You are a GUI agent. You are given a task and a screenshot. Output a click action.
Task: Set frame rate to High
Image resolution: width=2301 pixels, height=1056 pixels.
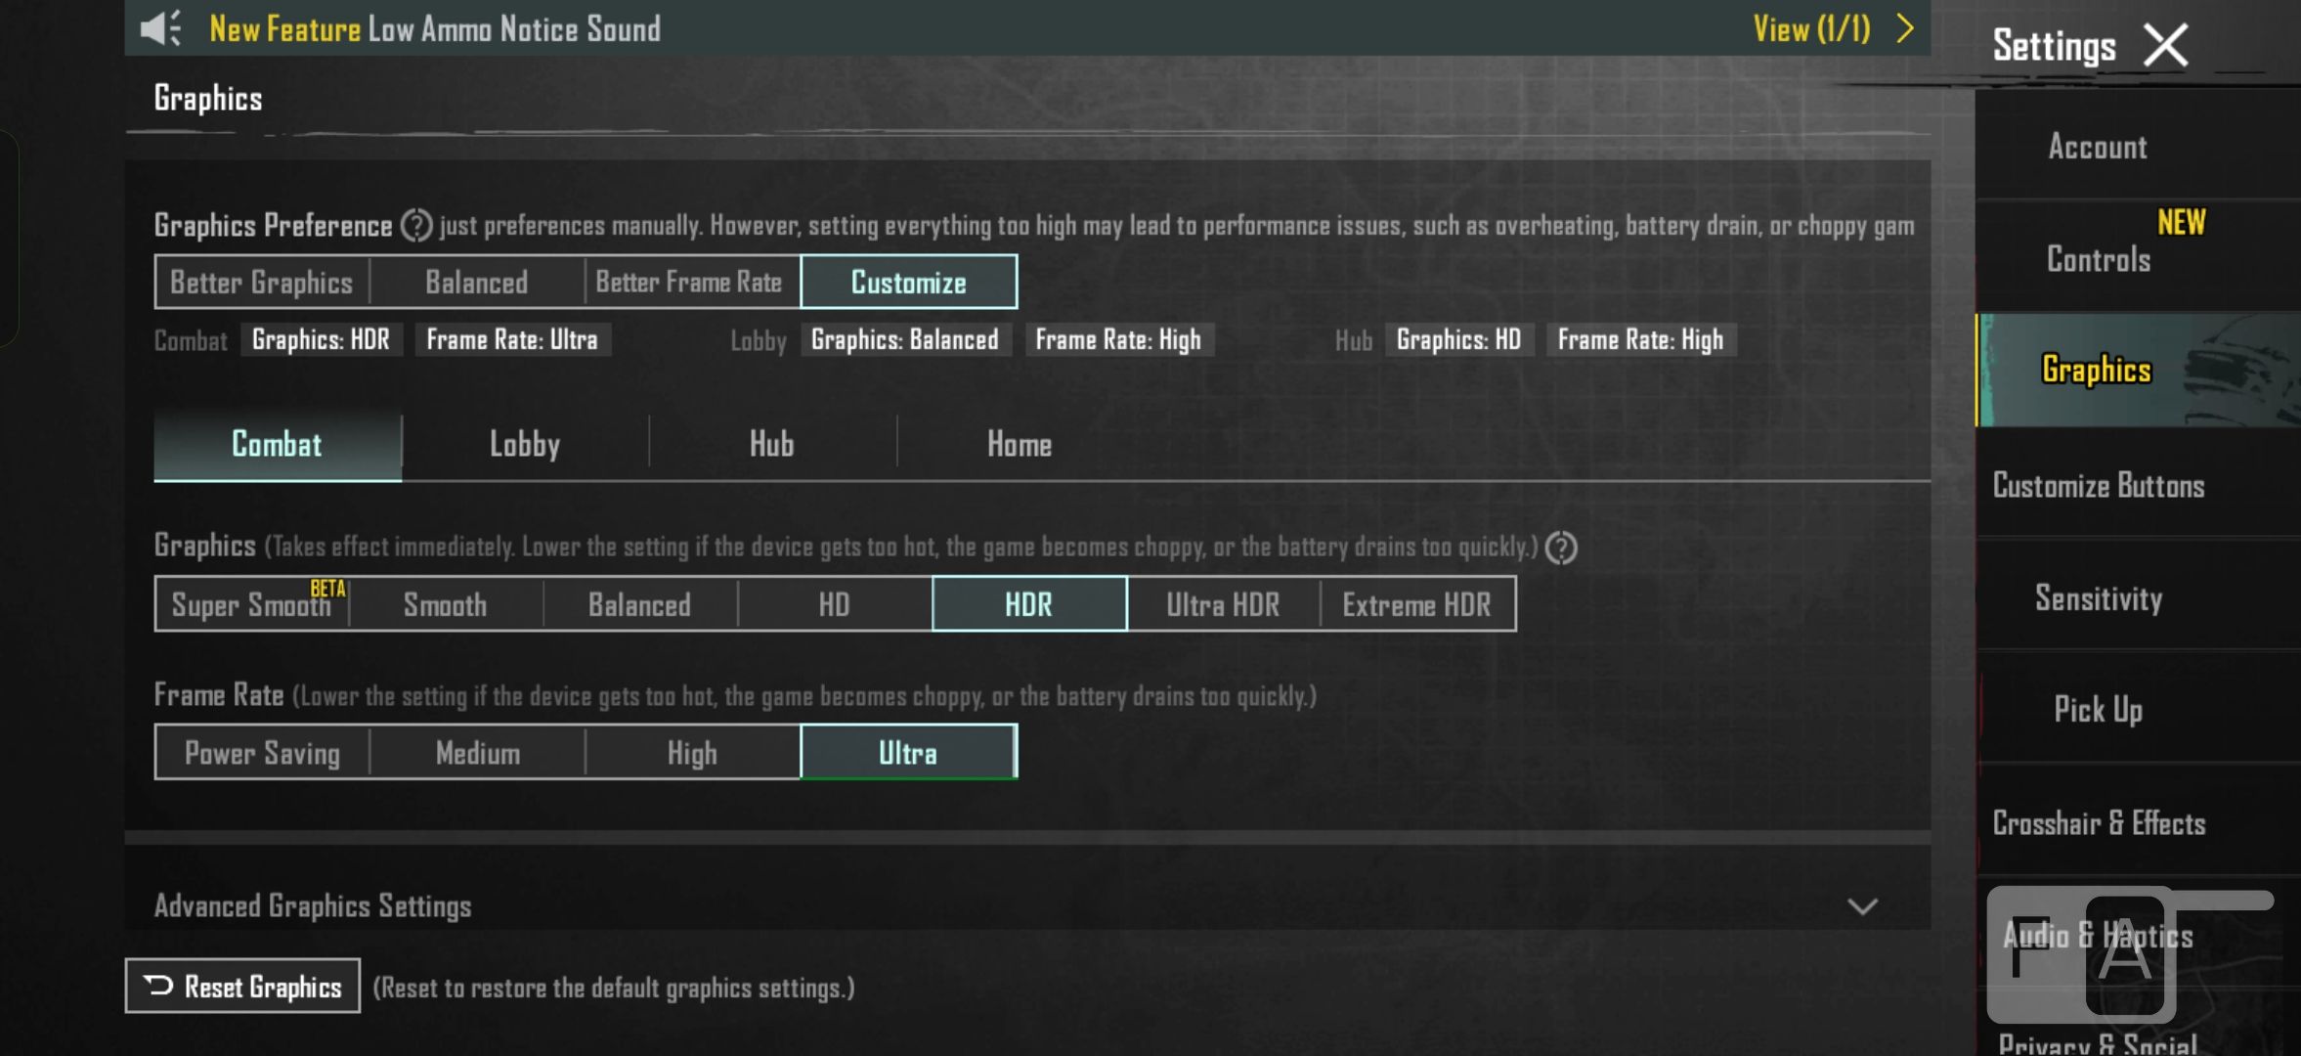click(692, 752)
